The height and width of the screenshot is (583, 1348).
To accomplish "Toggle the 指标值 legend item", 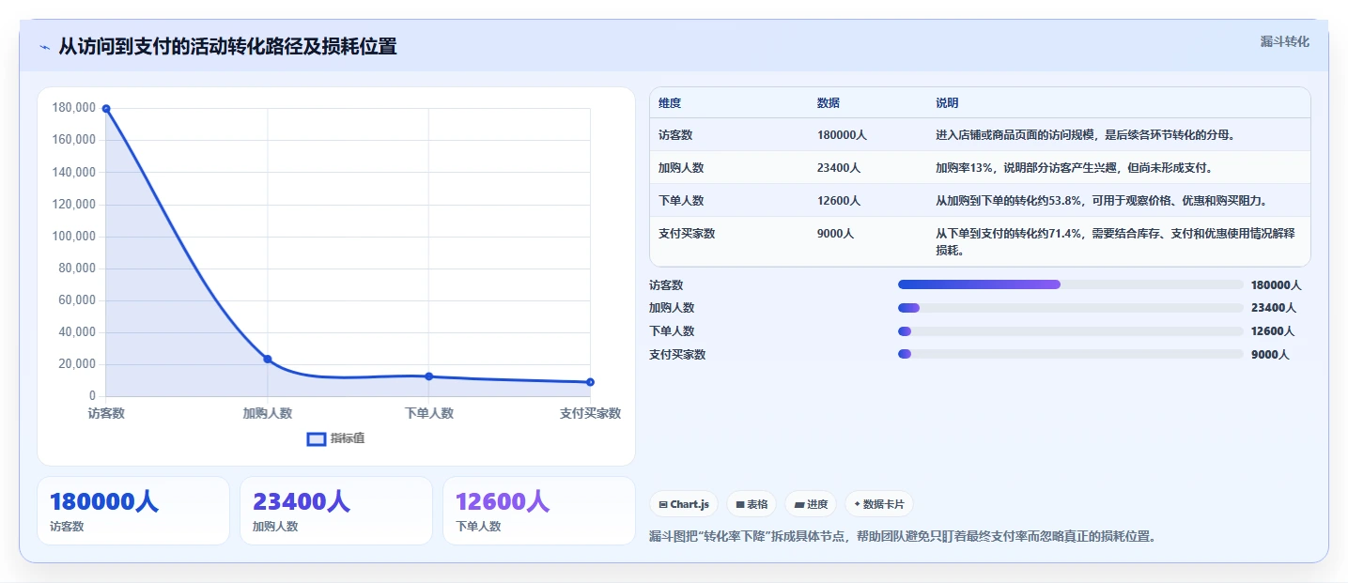I will [336, 438].
